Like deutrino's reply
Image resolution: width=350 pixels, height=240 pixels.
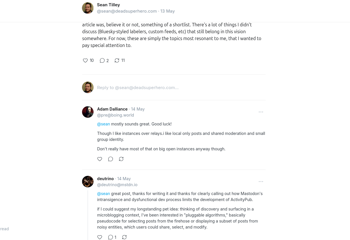pos(100,237)
